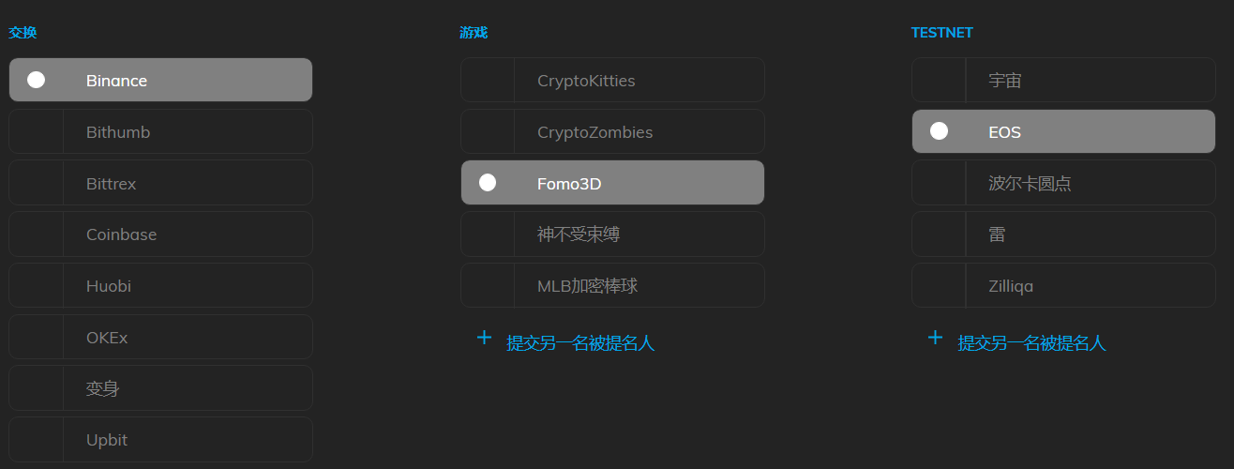
Task: Click 提交另一名被提名人 link under 游戏
Action: pyautogui.click(x=580, y=343)
